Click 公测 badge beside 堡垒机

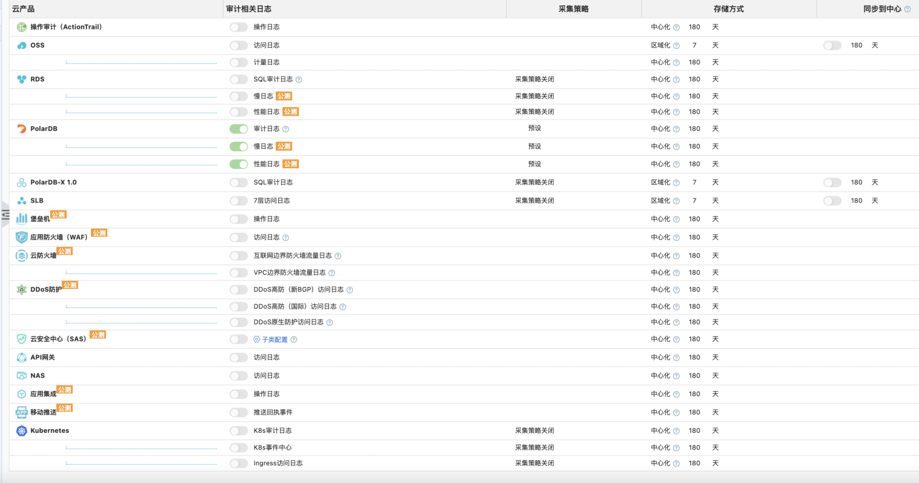click(58, 215)
